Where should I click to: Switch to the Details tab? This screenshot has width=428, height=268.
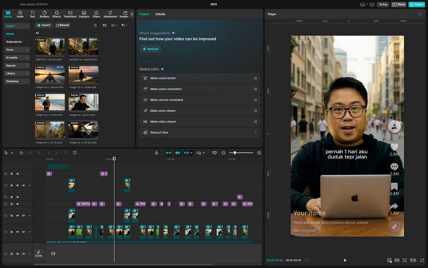[160, 14]
